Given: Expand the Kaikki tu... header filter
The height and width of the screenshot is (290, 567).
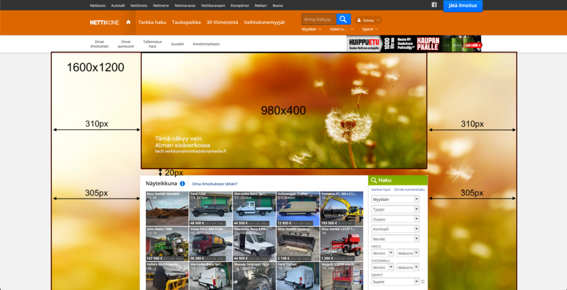Looking at the screenshot, I should (x=342, y=29).
